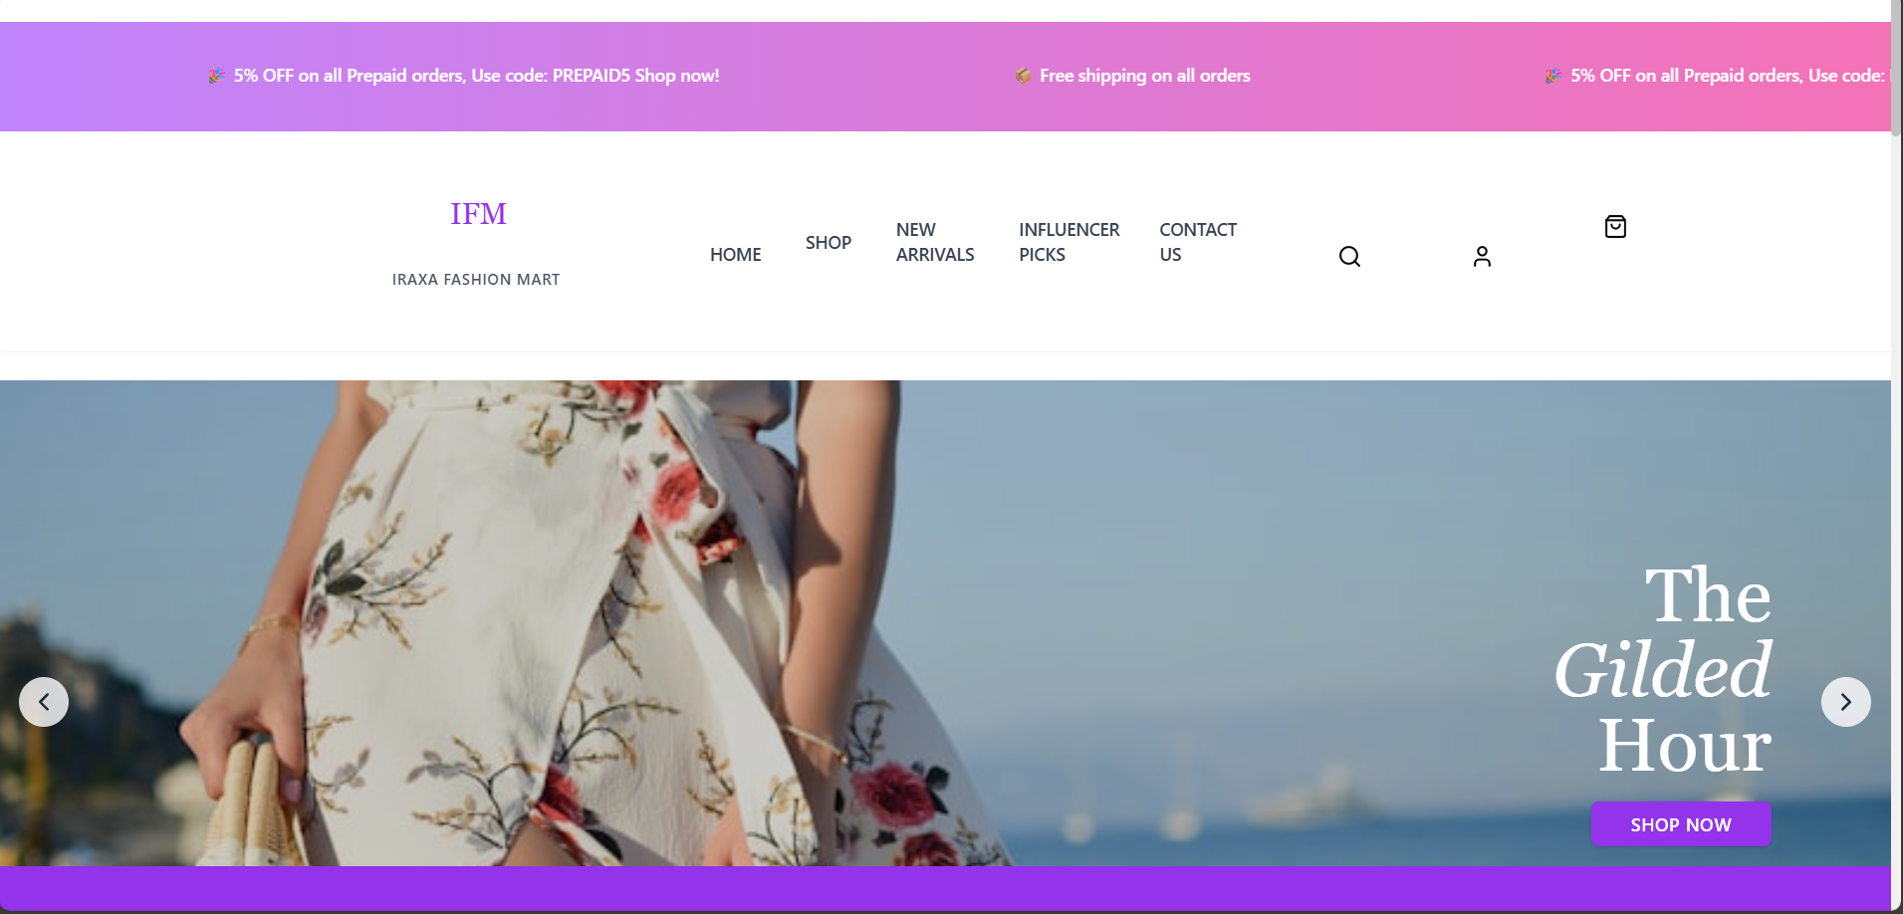The height and width of the screenshot is (914, 1903).
Task: Click the SHOP NOW button
Action: 1681,824
